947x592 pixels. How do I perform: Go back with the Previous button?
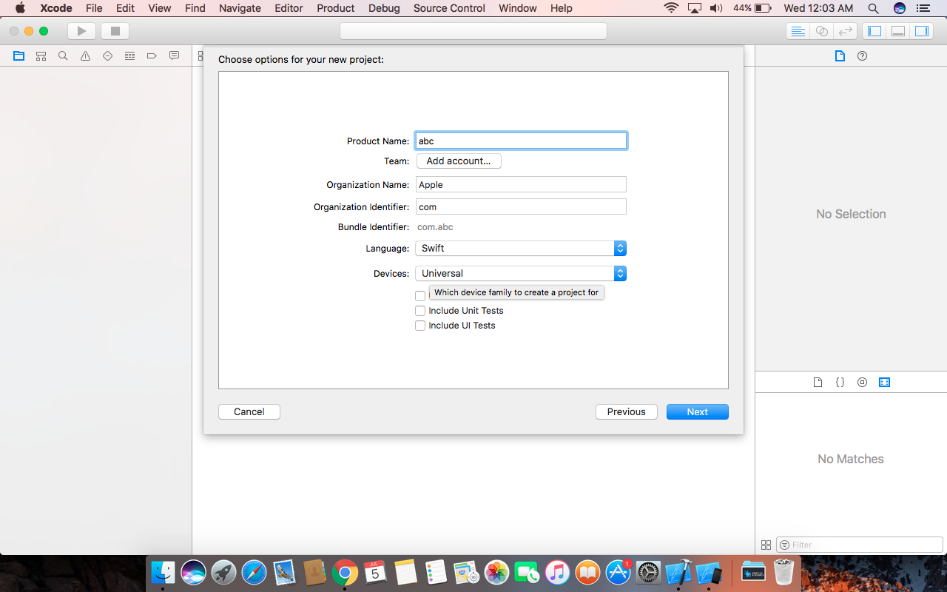[626, 412]
